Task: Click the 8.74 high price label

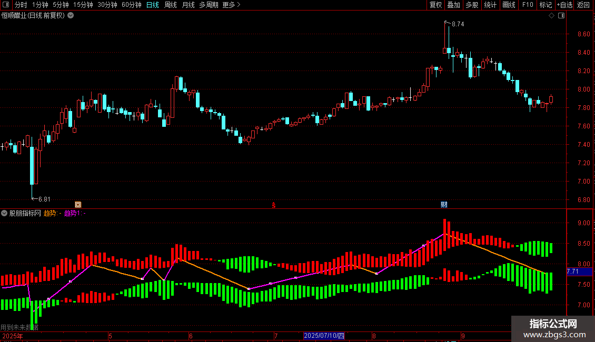Action: click(458, 24)
